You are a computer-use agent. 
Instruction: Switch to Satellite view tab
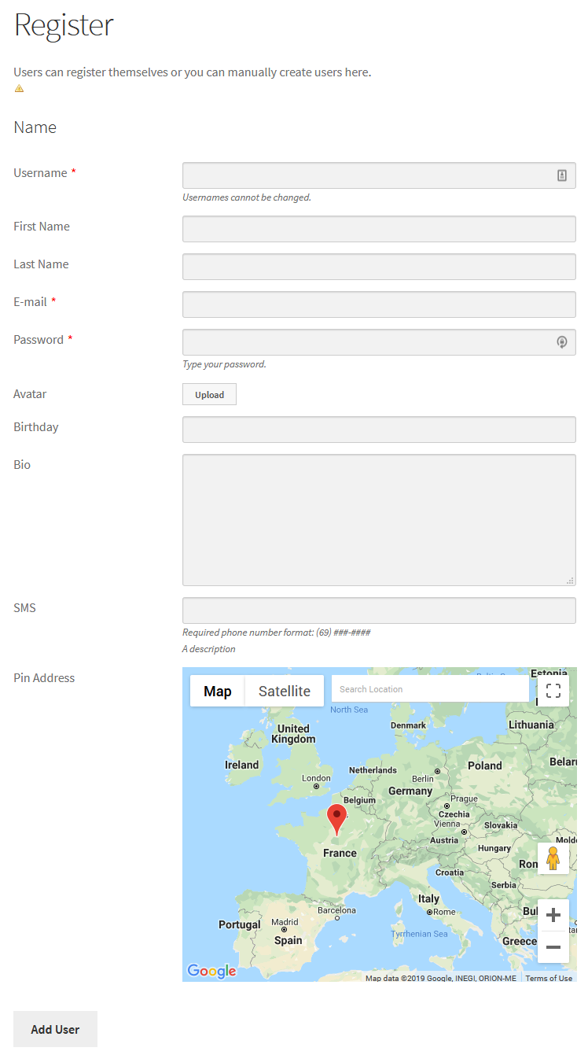pyautogui.click(x=285, y=691)
